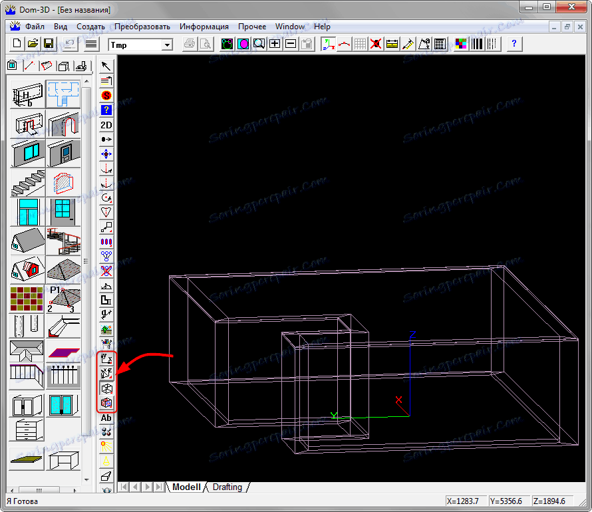
Task: Open the Прочее menu
Action: pos(252,27)
